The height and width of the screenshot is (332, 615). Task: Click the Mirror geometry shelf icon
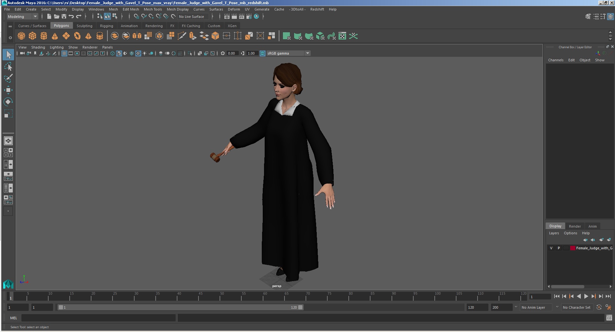(x=137, y=36)
